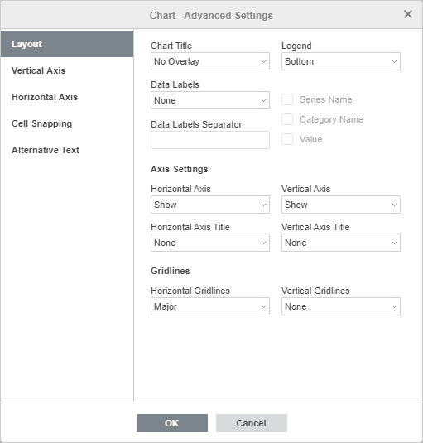Image resolution: width=423 pixels, height=443 pixels.
Task: Switch to the Vertical Axis tab
Action: coord(67,70)
